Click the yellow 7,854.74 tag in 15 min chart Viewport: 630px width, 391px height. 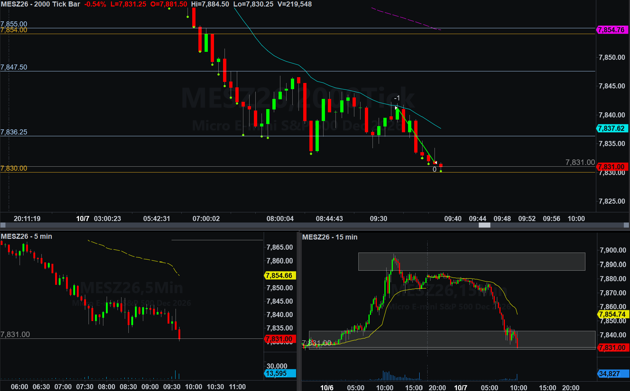(x=613, y=314)
